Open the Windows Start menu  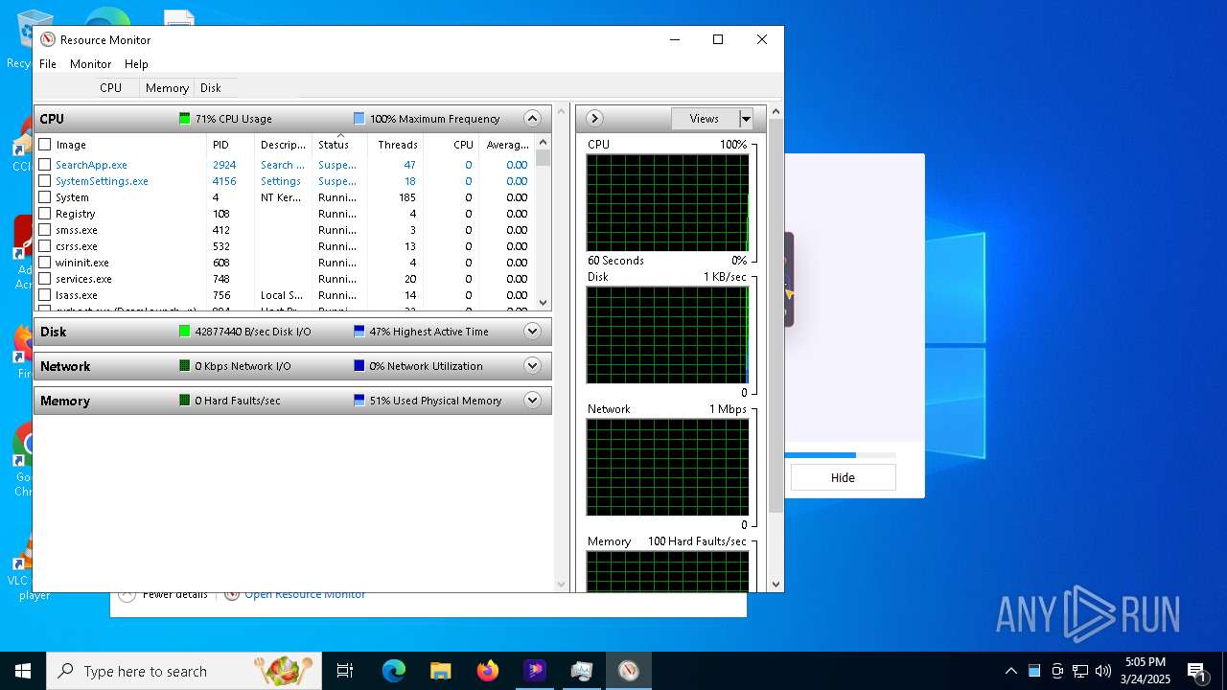[x=23, y=671]
